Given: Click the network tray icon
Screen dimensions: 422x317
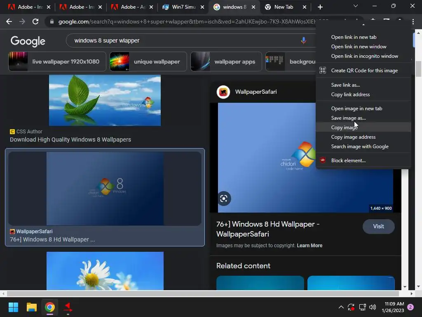Looking at the screenshot, I should 362,307.
